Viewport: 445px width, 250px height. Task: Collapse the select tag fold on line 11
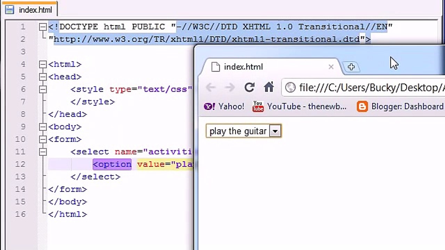click(x=43, y=152)
